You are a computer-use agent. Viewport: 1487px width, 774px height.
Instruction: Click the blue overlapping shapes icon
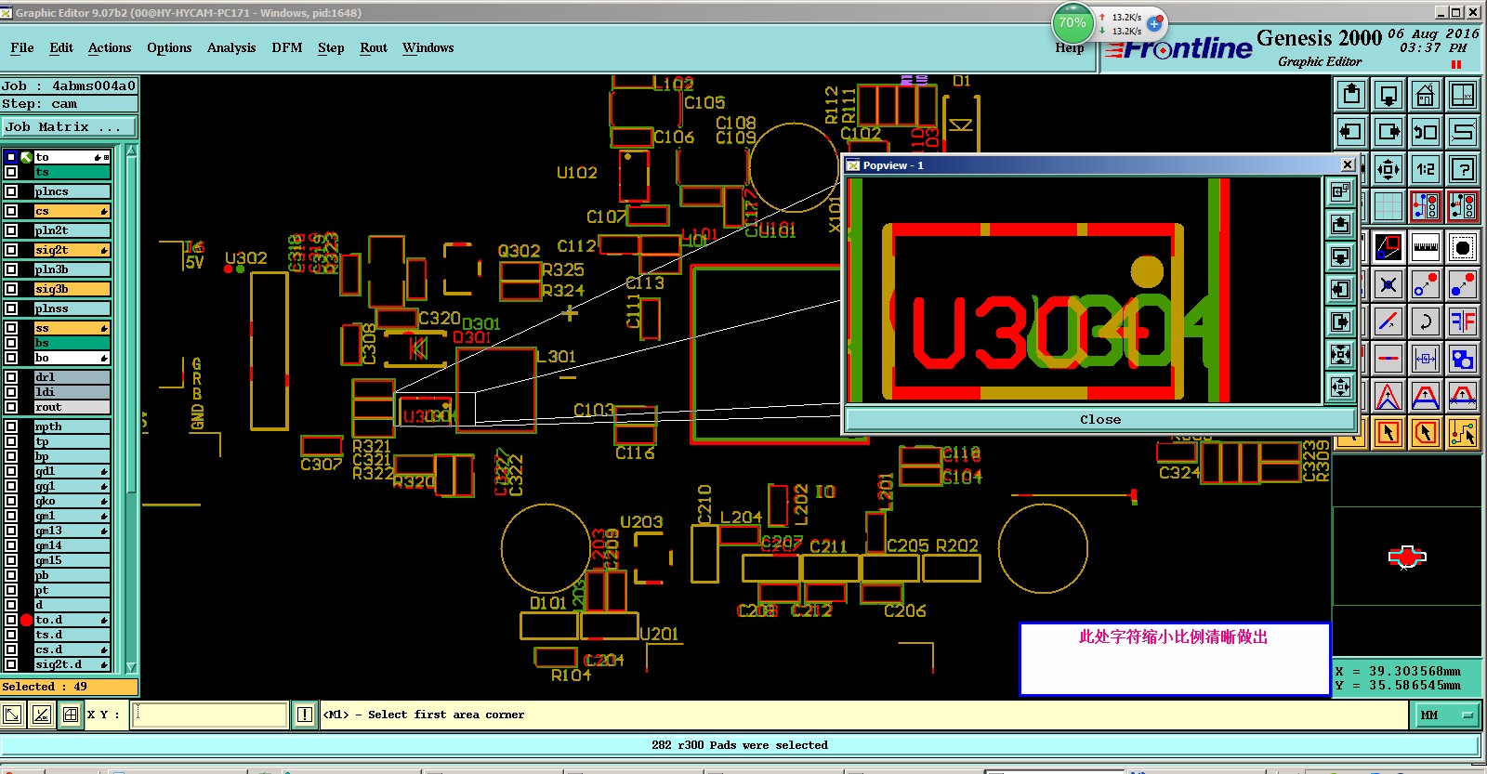point(1463,359)
